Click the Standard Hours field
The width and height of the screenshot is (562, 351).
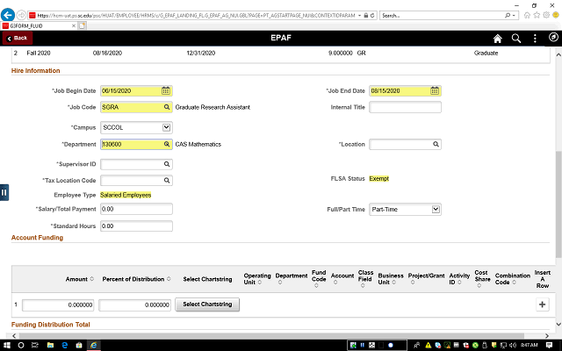tap(136, 226)
